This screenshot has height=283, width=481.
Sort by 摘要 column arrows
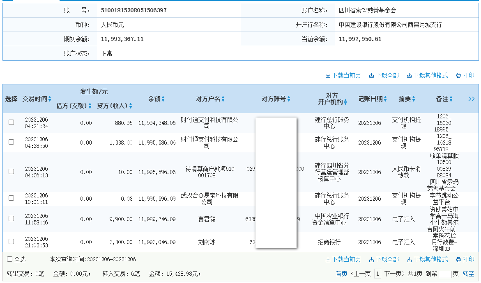click(414, 99)
